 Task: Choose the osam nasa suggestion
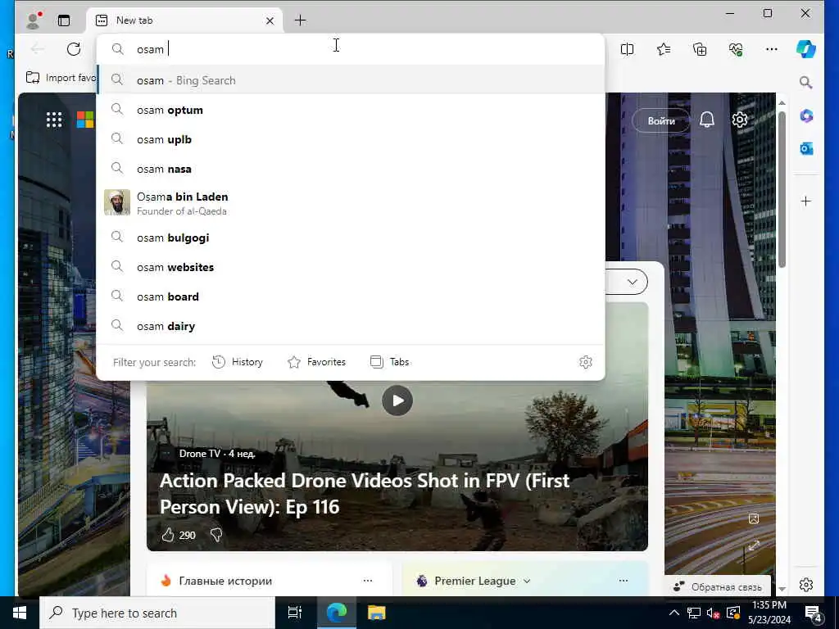coord(351,169)
